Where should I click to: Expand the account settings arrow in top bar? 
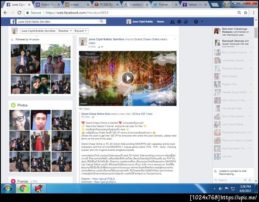(x=202, y=22)
